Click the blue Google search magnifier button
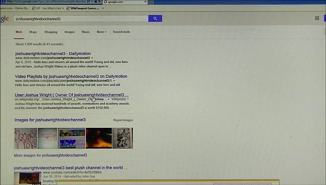 [155, 18]
